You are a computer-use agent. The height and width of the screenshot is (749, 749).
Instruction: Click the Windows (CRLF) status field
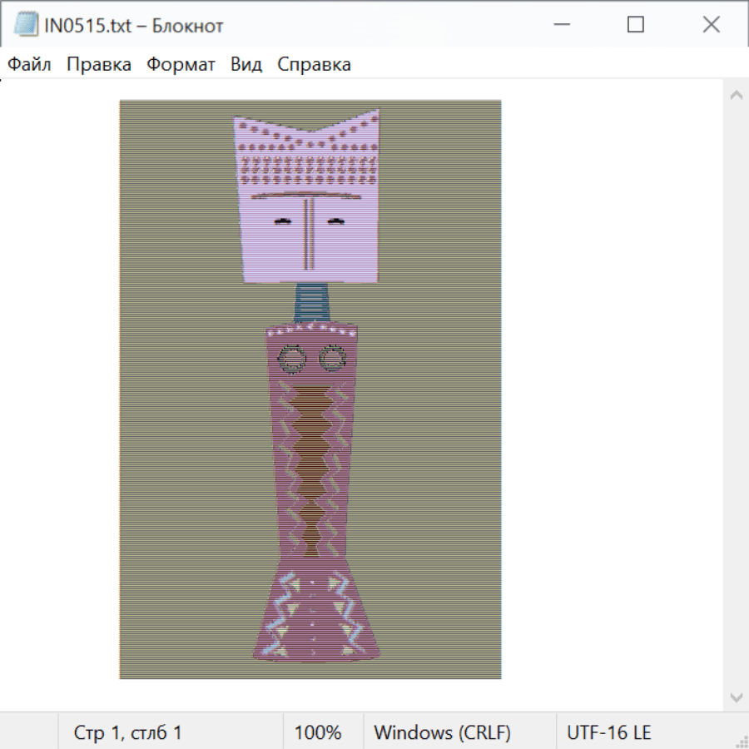click(442, 733)
